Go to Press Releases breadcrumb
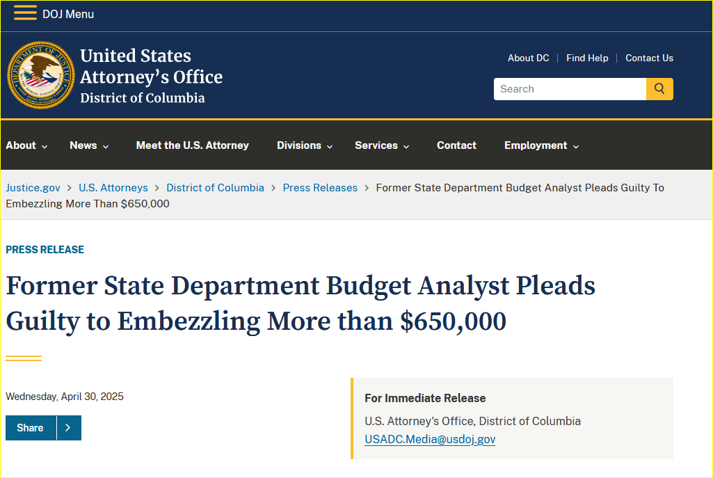 [320, 188]
